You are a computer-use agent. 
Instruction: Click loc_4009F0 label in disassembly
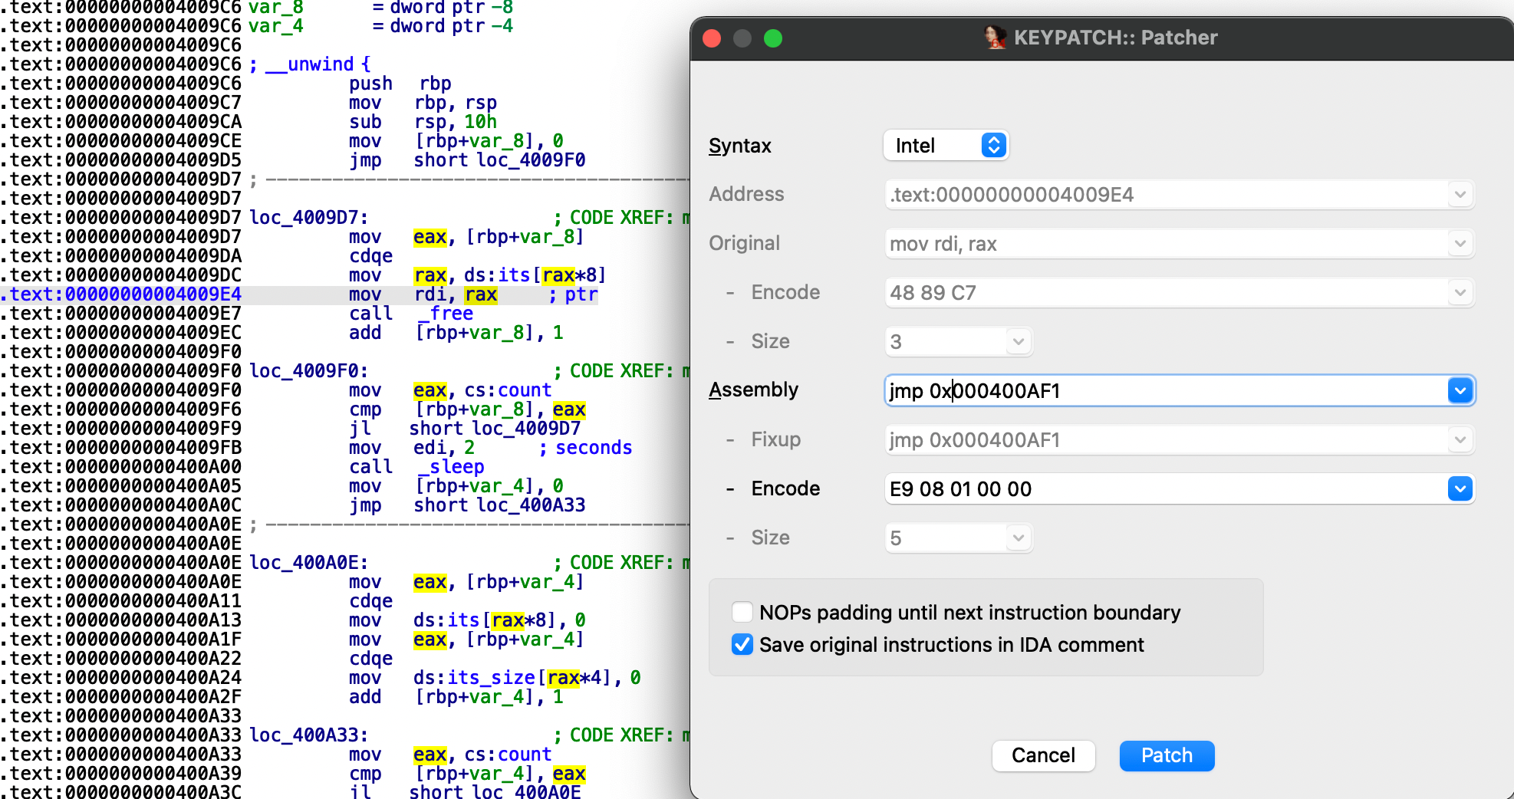click(308, 371)
